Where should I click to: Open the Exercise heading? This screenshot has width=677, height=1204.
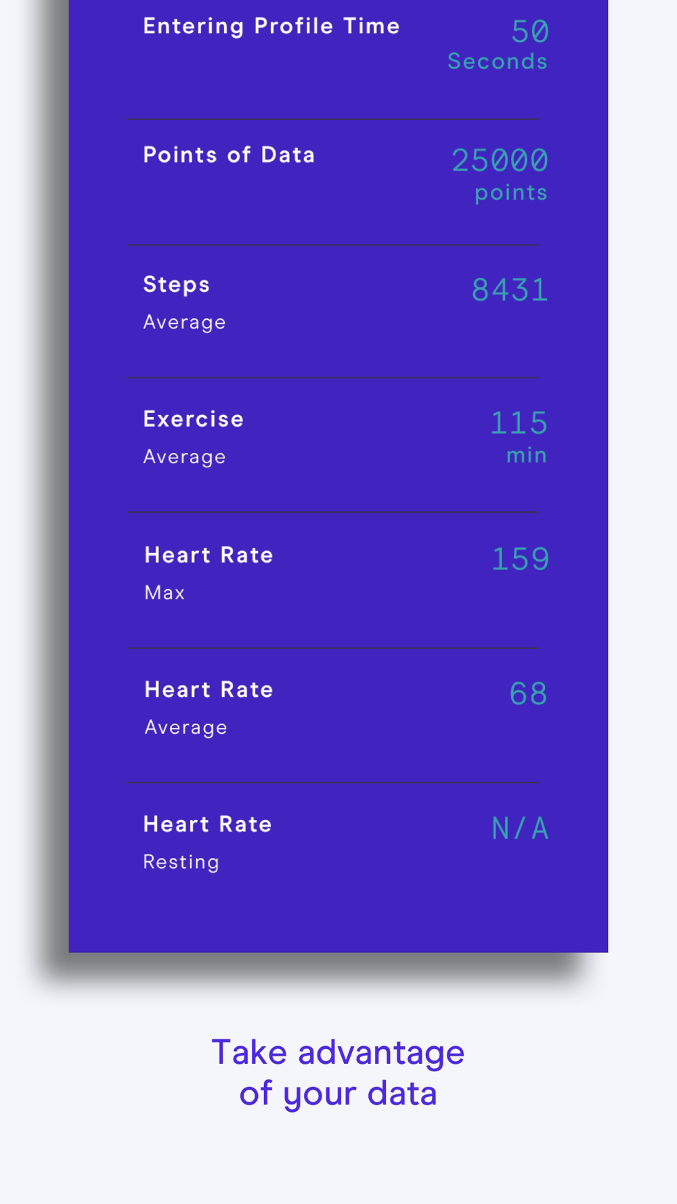(x=194, y=419)
